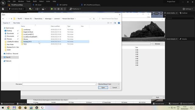Switch to the BP_ThirdPersonCharacter tab
The height and width of the screenshot is (110, 195).
(x=92, y=5)
